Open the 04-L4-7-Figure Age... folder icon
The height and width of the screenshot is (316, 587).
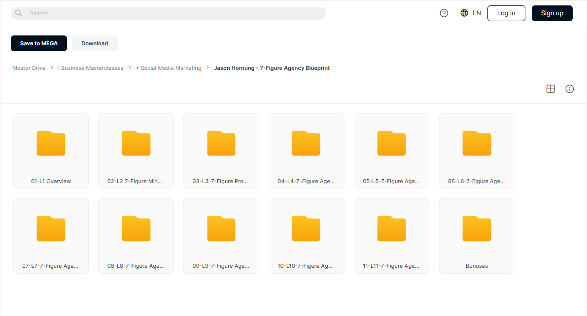(306, 143)
